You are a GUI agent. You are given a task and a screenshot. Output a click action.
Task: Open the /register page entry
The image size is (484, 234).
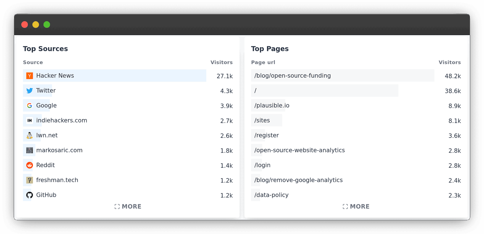(x=267, y=135)
